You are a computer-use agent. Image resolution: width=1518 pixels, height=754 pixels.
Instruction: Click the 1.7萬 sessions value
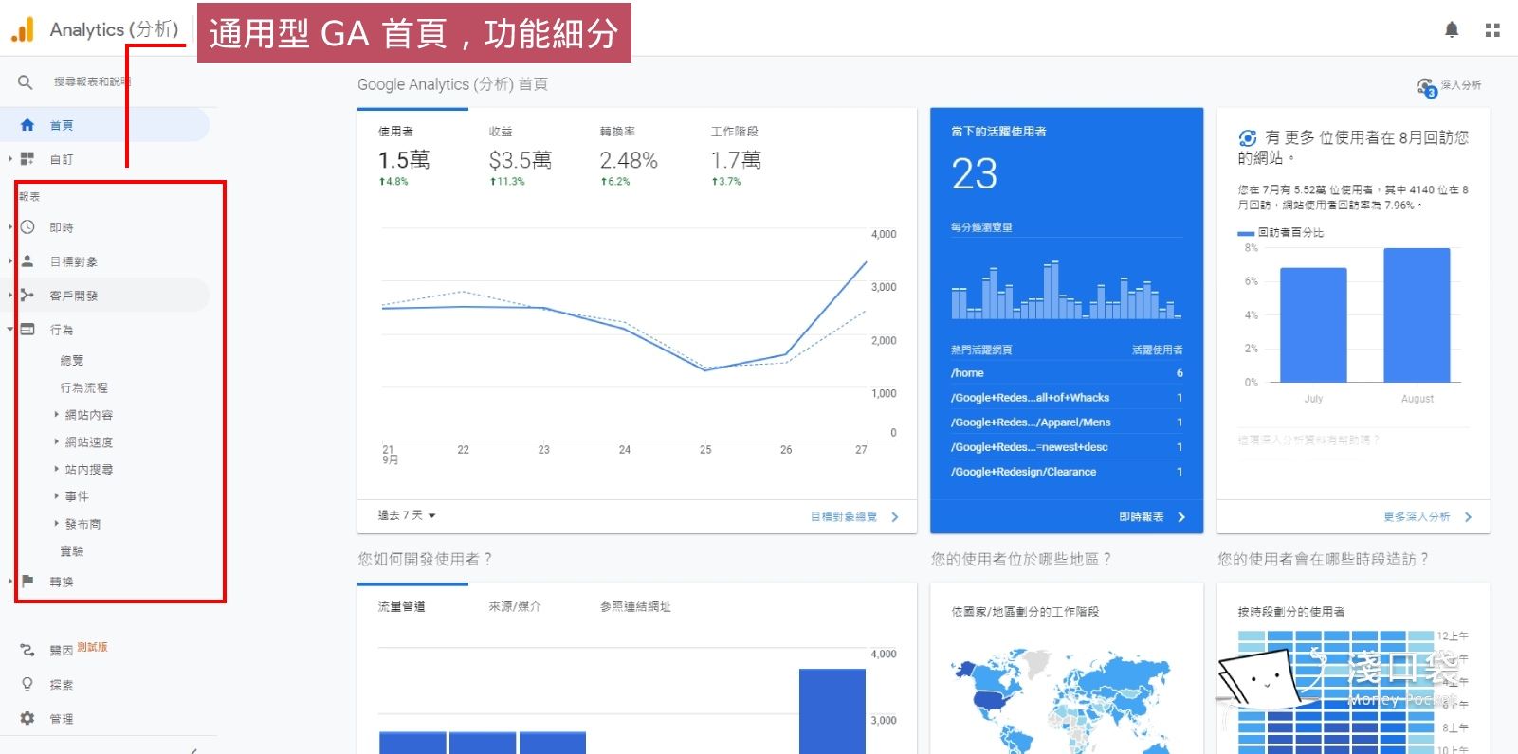pos(736,160)
